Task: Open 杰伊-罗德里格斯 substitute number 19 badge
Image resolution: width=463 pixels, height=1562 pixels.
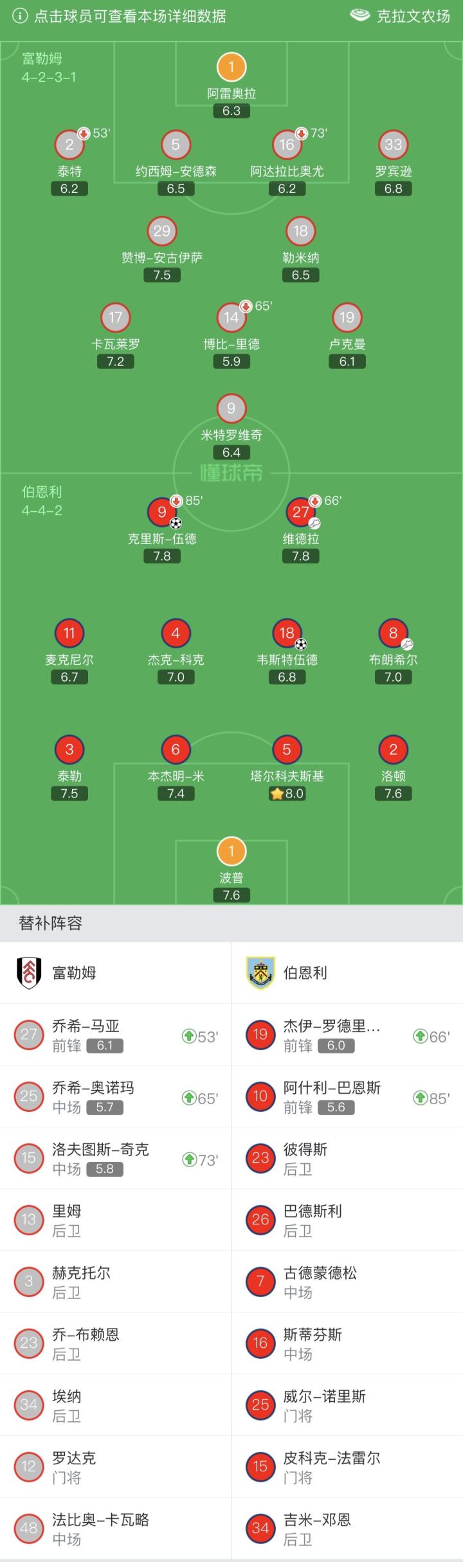Action: pos(260,1035)
